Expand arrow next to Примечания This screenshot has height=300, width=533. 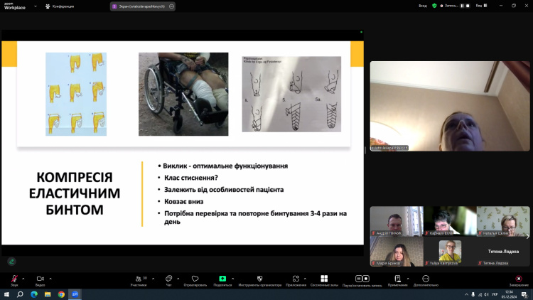408,279
